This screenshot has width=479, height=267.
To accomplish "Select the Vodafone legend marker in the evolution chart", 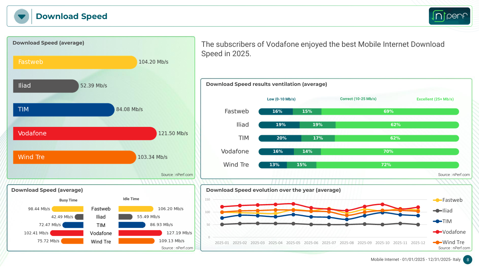I will tap(438, 232).
